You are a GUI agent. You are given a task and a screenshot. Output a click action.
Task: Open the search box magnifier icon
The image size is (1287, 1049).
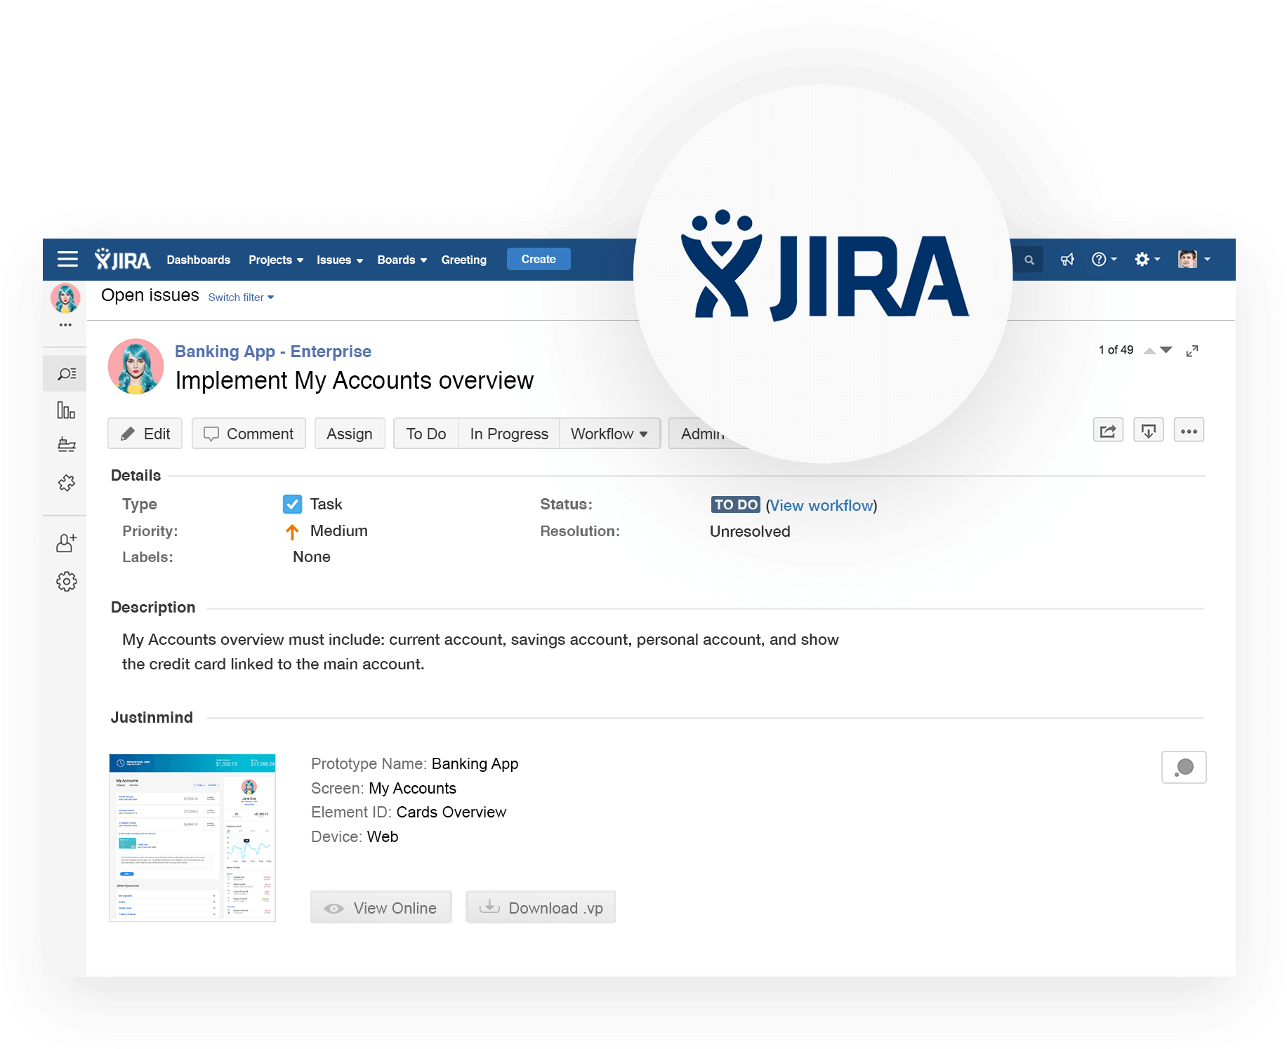point(1029,260)
